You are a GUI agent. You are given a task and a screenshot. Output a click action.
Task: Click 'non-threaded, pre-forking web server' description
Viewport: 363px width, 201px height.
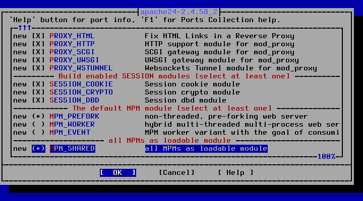point(226,116)
